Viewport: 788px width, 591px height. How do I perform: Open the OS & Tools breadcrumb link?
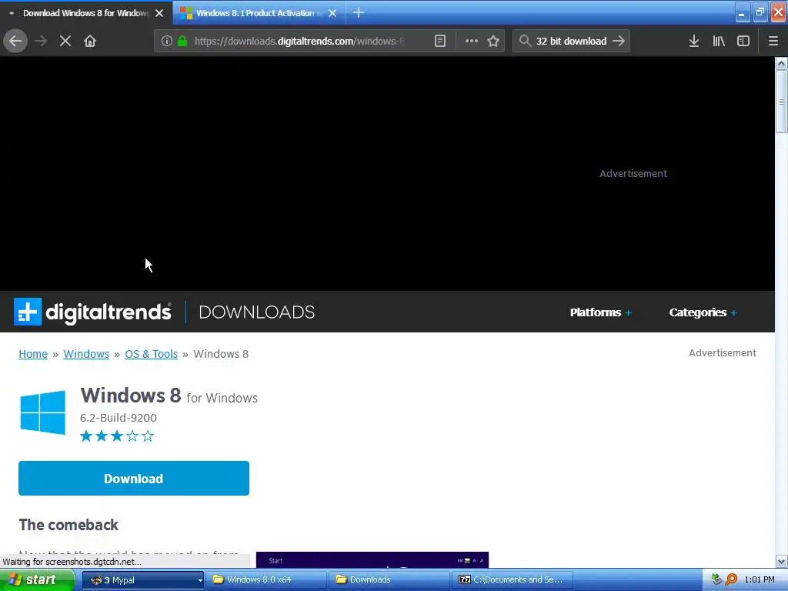[152, 354]
